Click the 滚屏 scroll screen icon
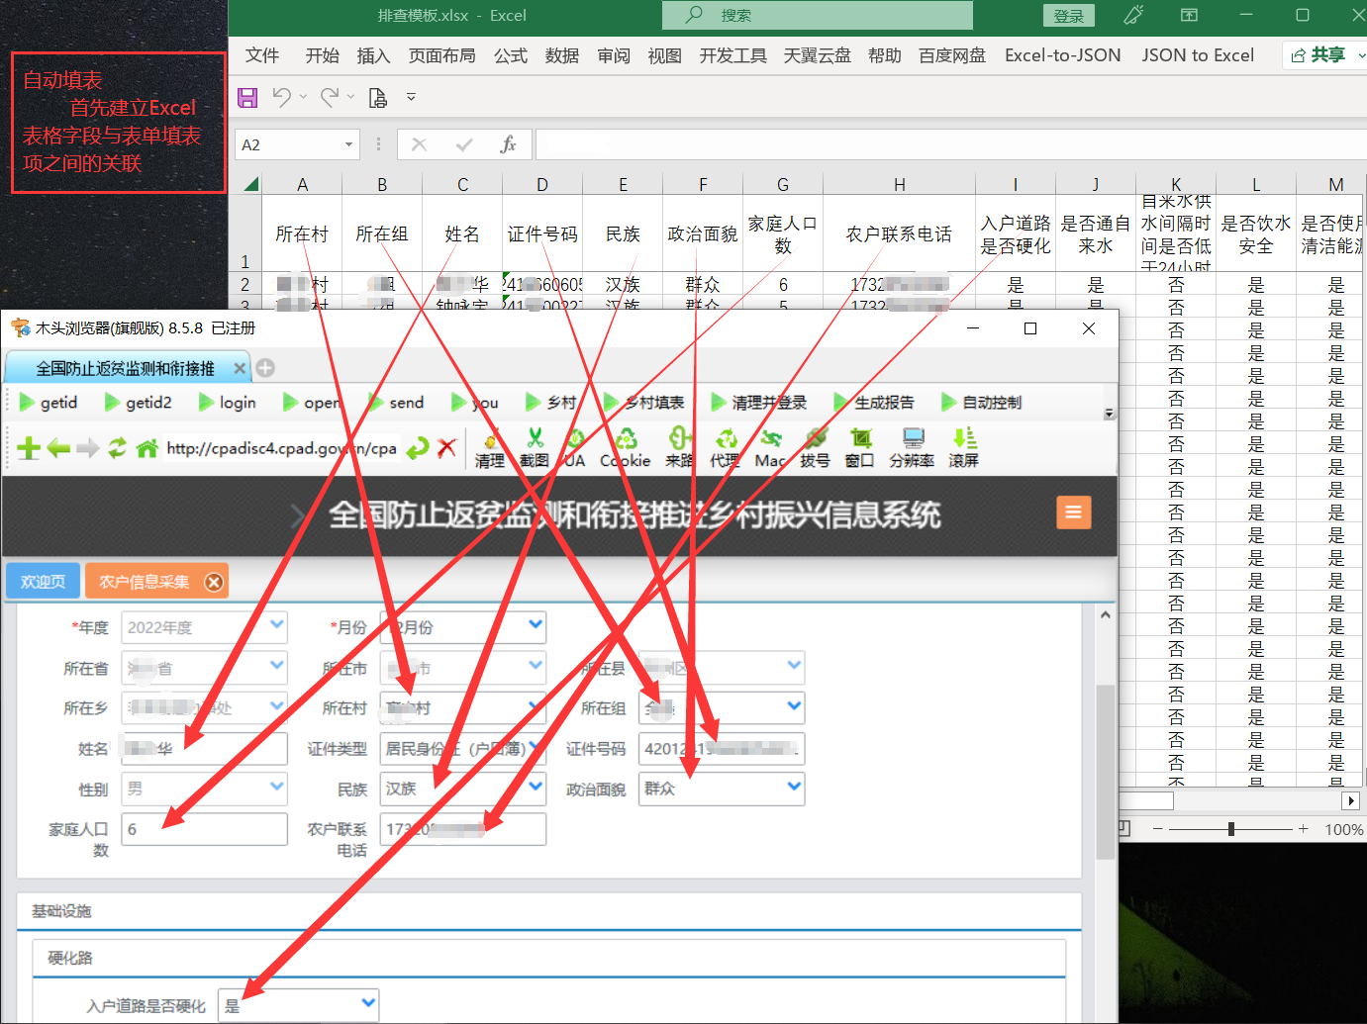This screenshot has width=1367, height=1024. (x=964, y=447)
